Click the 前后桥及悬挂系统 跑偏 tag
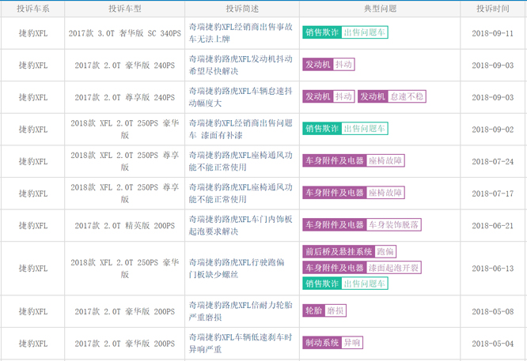 coord(350,252)
